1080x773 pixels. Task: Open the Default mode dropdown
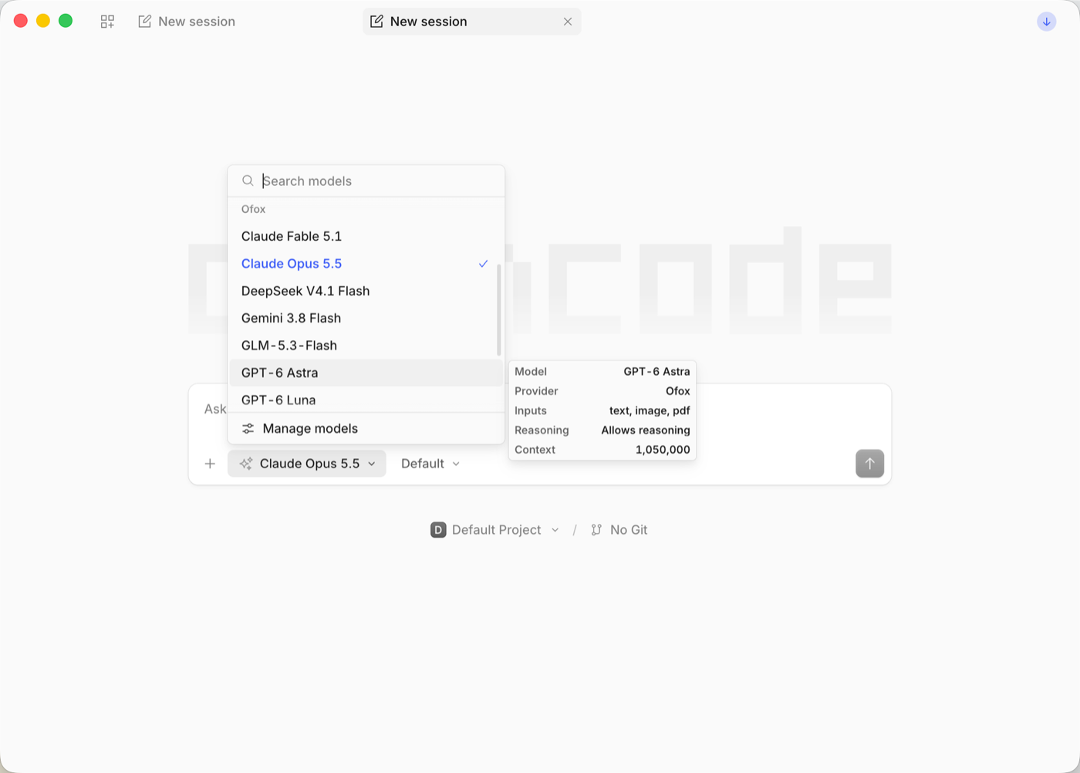(430, 464)
